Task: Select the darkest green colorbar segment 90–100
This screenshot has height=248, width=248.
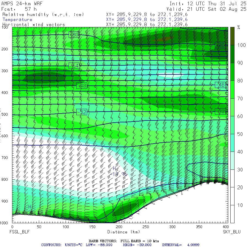Action: (x=232, y=54)
